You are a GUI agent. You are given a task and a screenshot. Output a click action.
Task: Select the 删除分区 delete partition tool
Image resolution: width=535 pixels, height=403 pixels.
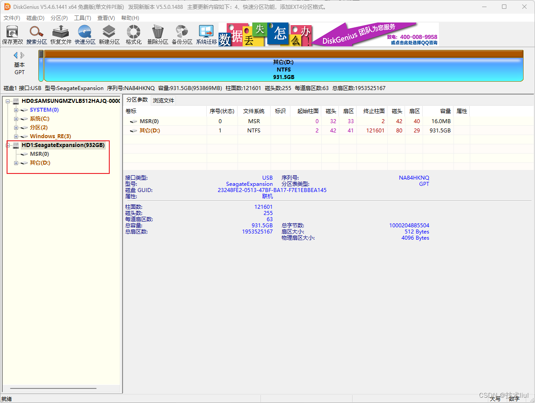click(x=158, y=35)
